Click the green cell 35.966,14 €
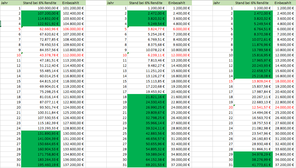This screenshot has width=296, height=168. (147, 123)
